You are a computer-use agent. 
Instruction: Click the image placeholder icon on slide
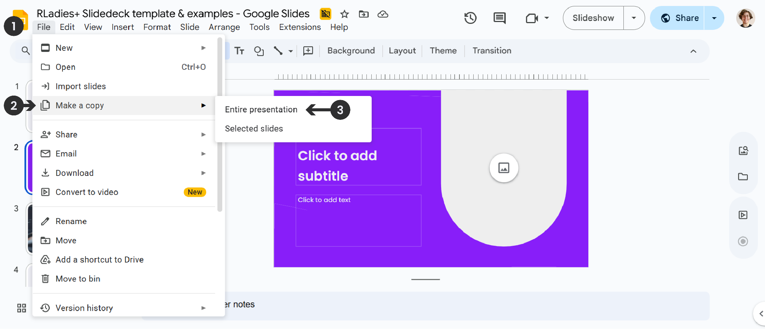point(504,168)
